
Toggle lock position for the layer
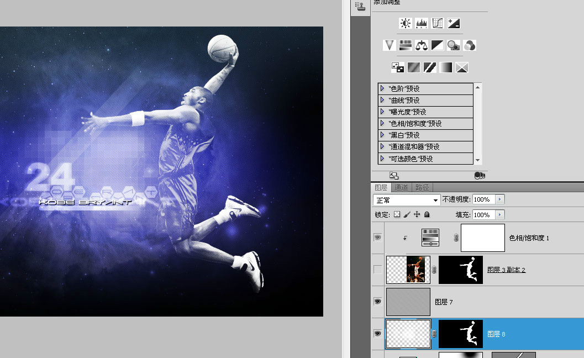tap(417, 214)
